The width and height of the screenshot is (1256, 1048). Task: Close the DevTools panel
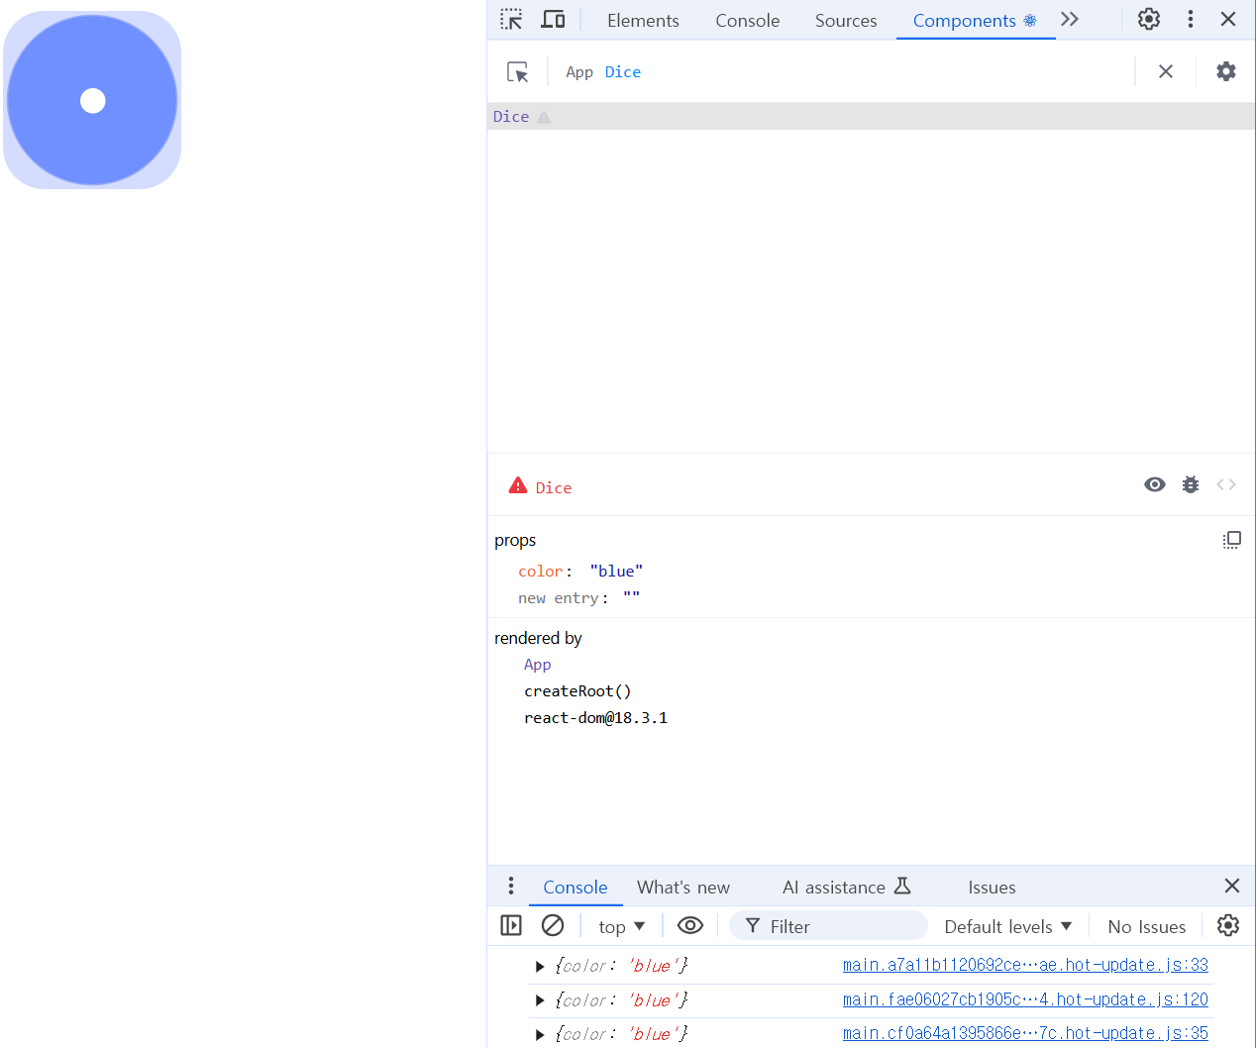coord(1228,19)
